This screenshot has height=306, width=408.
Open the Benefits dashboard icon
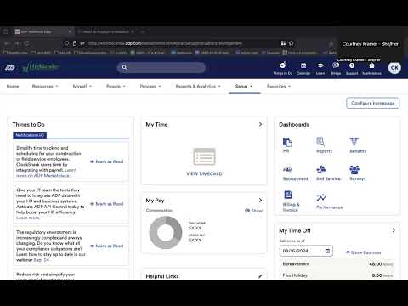(x=354, y=142)
